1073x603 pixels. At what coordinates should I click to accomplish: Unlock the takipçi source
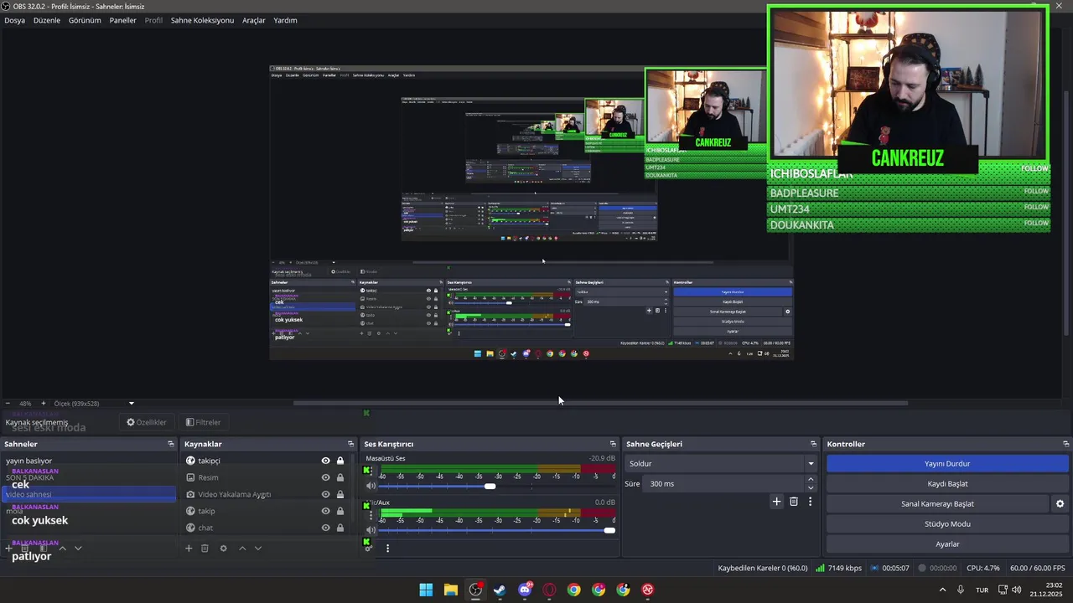340,461
